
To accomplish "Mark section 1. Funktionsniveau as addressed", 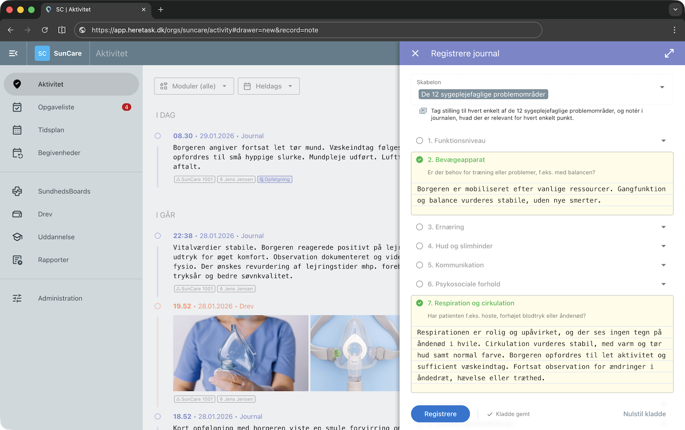I will [419, 140].
